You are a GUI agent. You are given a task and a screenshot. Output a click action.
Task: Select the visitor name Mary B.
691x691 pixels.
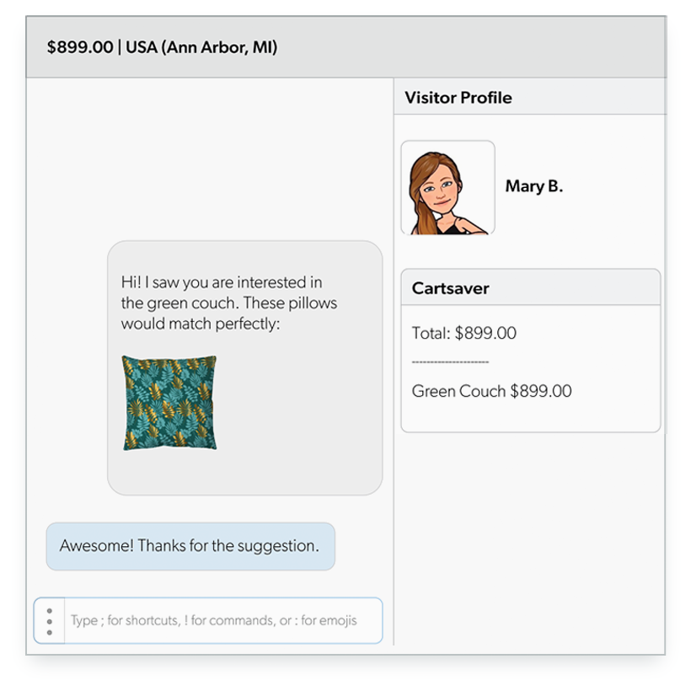(533, 187)
